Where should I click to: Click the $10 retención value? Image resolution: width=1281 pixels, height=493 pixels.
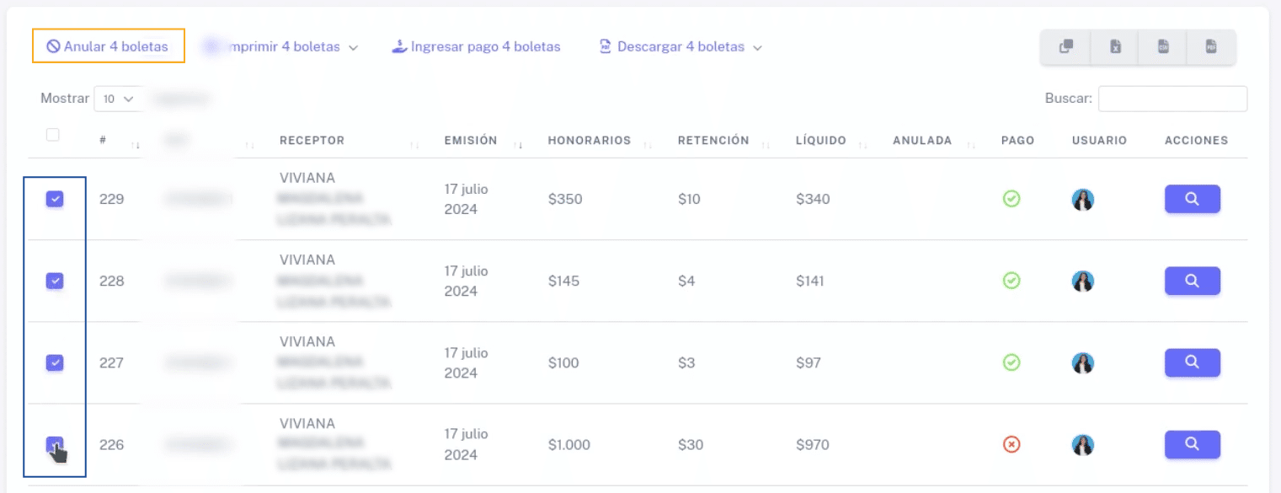tap(690, 200)
